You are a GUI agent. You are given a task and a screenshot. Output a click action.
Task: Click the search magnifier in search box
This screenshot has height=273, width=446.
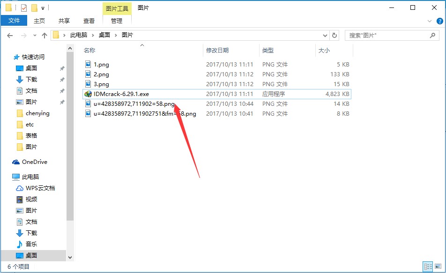click(433, 35)
